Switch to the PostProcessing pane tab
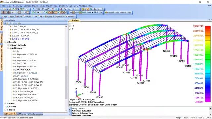Viewport: 212px width, 119px height. 35,114
